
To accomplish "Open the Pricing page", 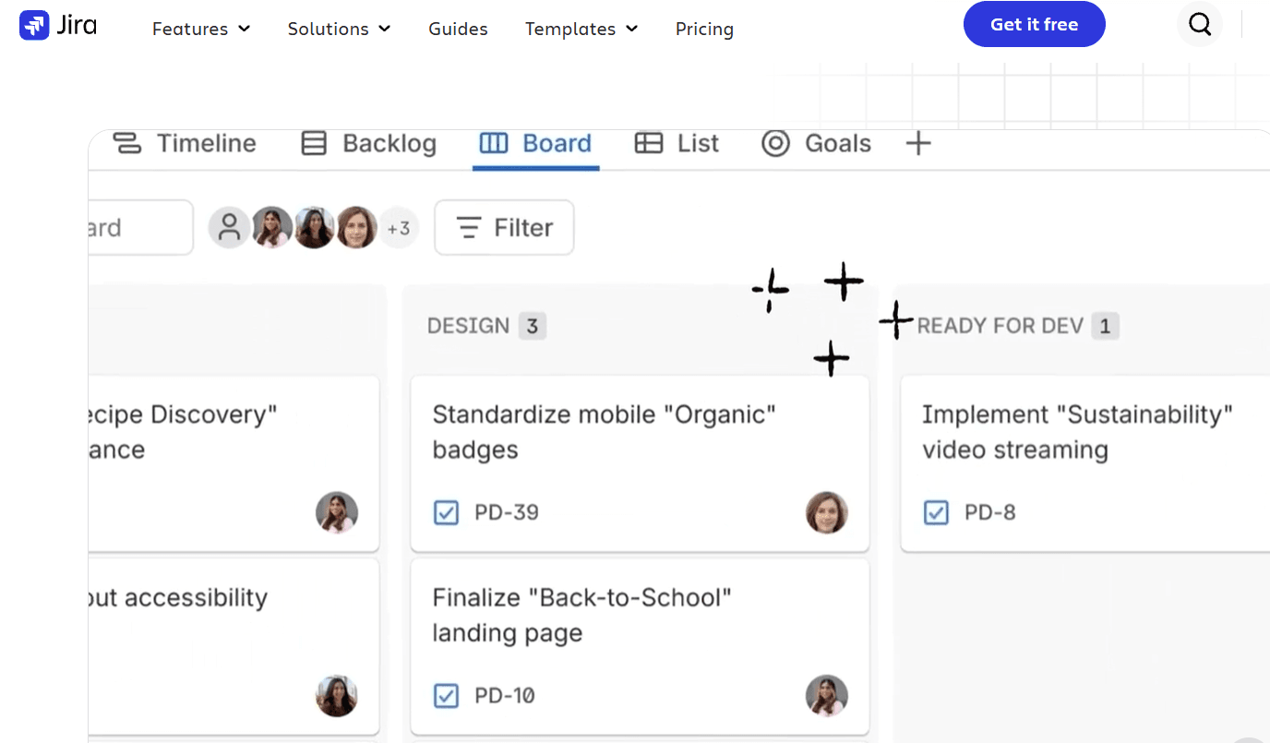I will click(x=704, y=29).
